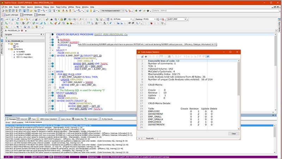Viewport: 282px width, 159px height.
Task: Collapse code fold at BEGIN line 15
Action: click(x=55, y=72)
